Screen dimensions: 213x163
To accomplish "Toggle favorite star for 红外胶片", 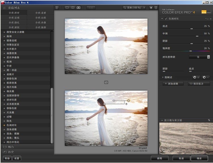I will [4, 49].
